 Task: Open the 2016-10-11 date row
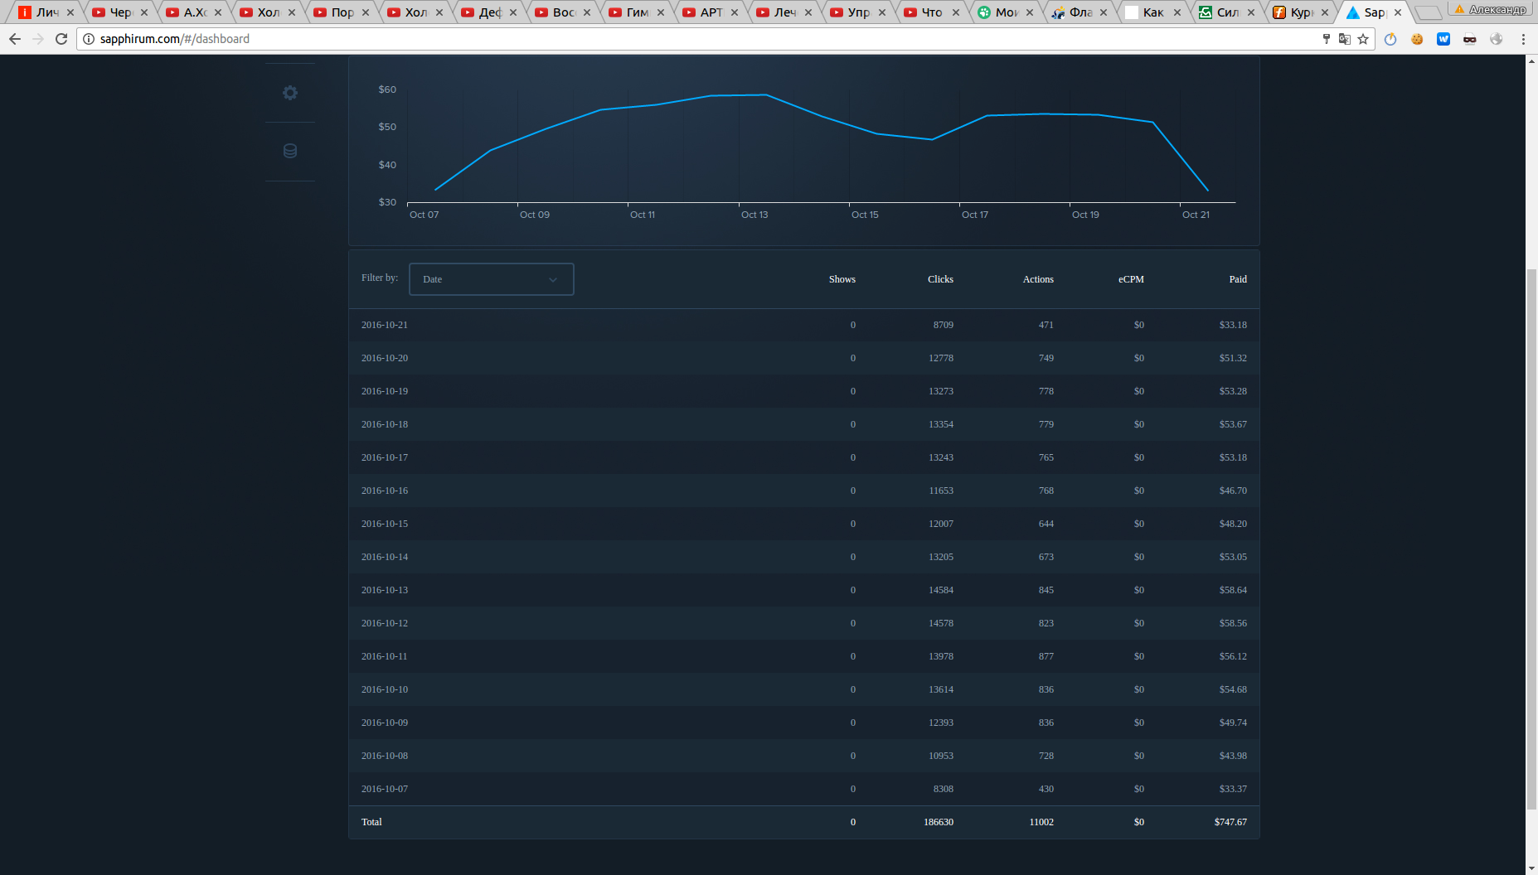(804, 656)
